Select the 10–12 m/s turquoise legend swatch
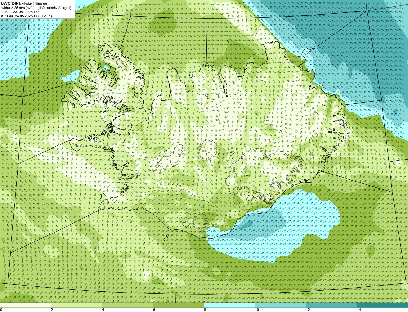408x312 pixels. coord(280,305)
